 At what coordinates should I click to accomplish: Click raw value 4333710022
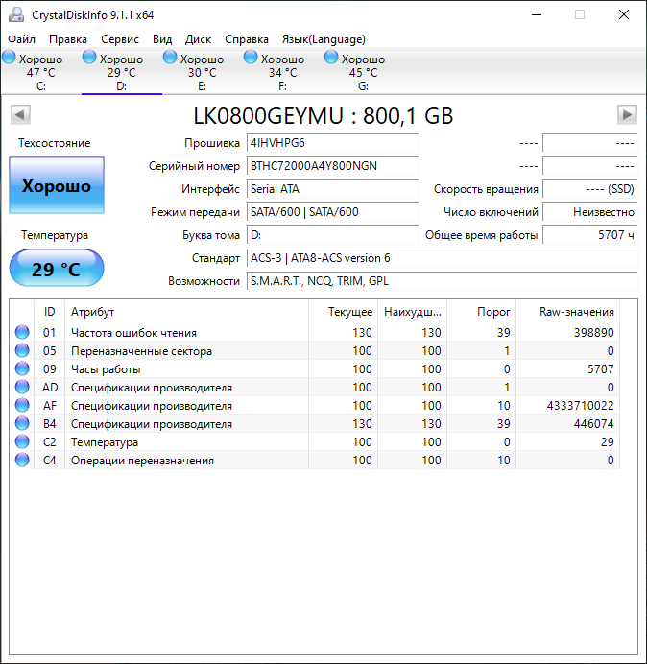pos(580,405)
